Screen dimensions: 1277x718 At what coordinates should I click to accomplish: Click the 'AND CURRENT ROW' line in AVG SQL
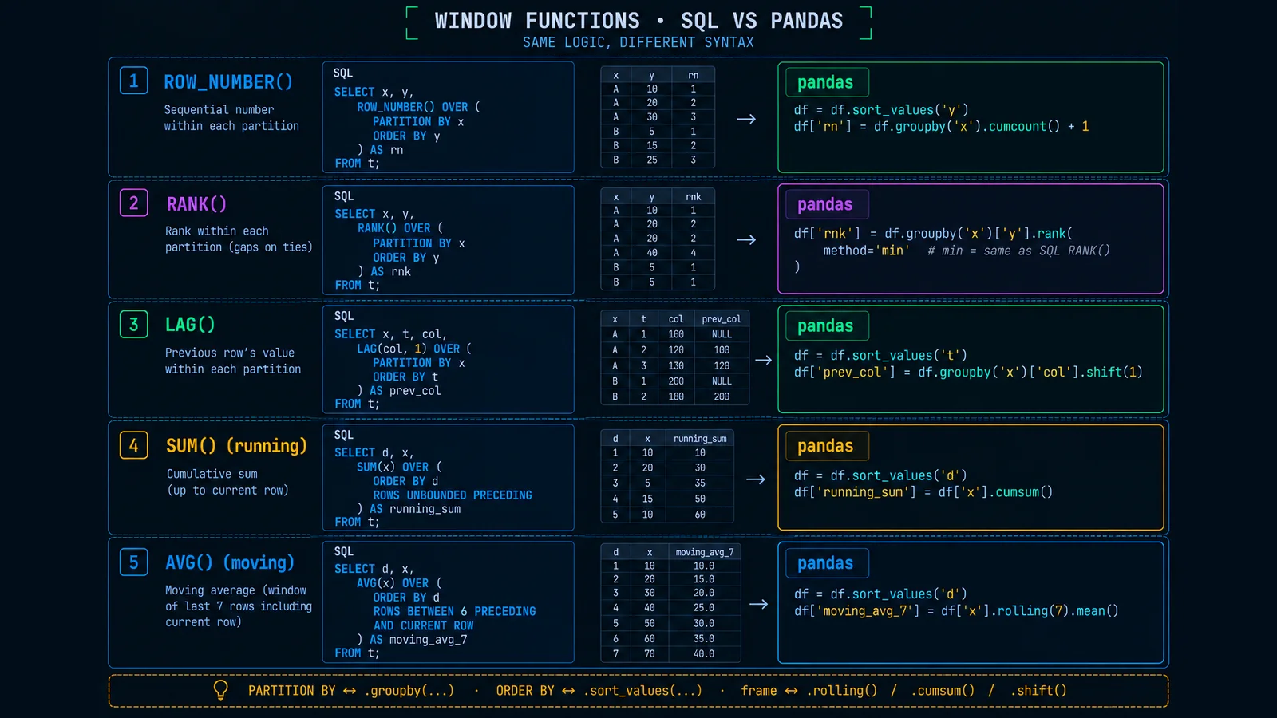(x=423, y=625)
